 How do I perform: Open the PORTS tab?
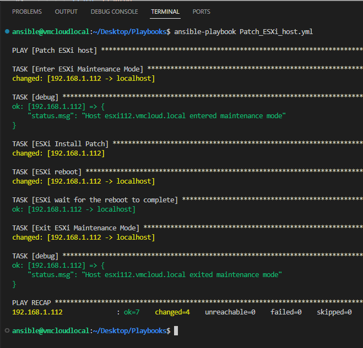click(201, 12)
